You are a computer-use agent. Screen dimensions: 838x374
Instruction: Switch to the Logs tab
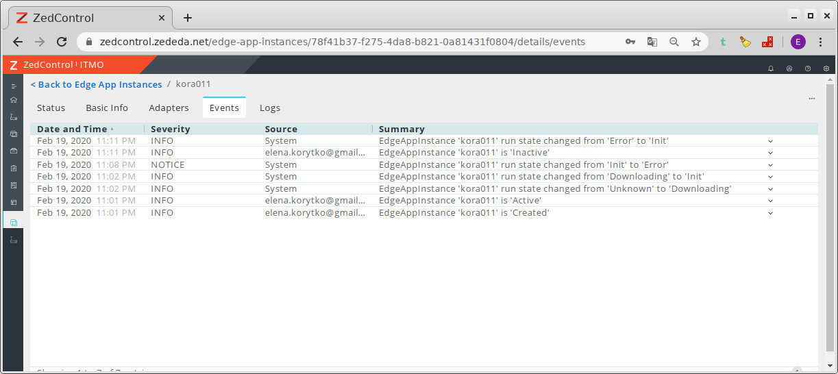pyautogui.click(x=269, y=108)
